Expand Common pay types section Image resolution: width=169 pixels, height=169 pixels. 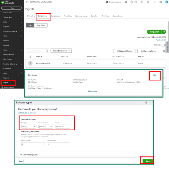tap(29, 155)
